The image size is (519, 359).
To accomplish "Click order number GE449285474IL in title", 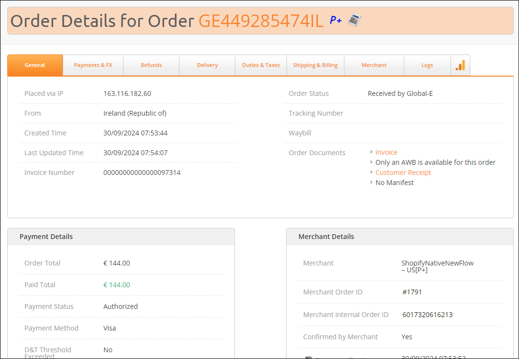I will 261,21.
